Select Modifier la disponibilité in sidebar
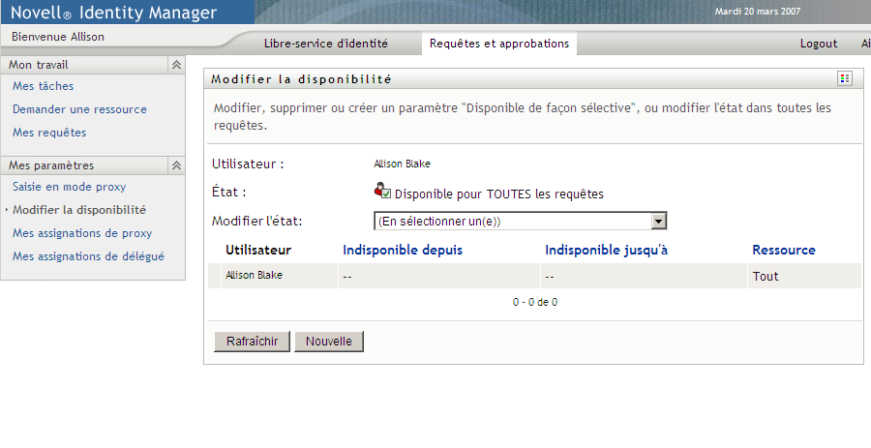871x448 pixels. tap(79, 210)
